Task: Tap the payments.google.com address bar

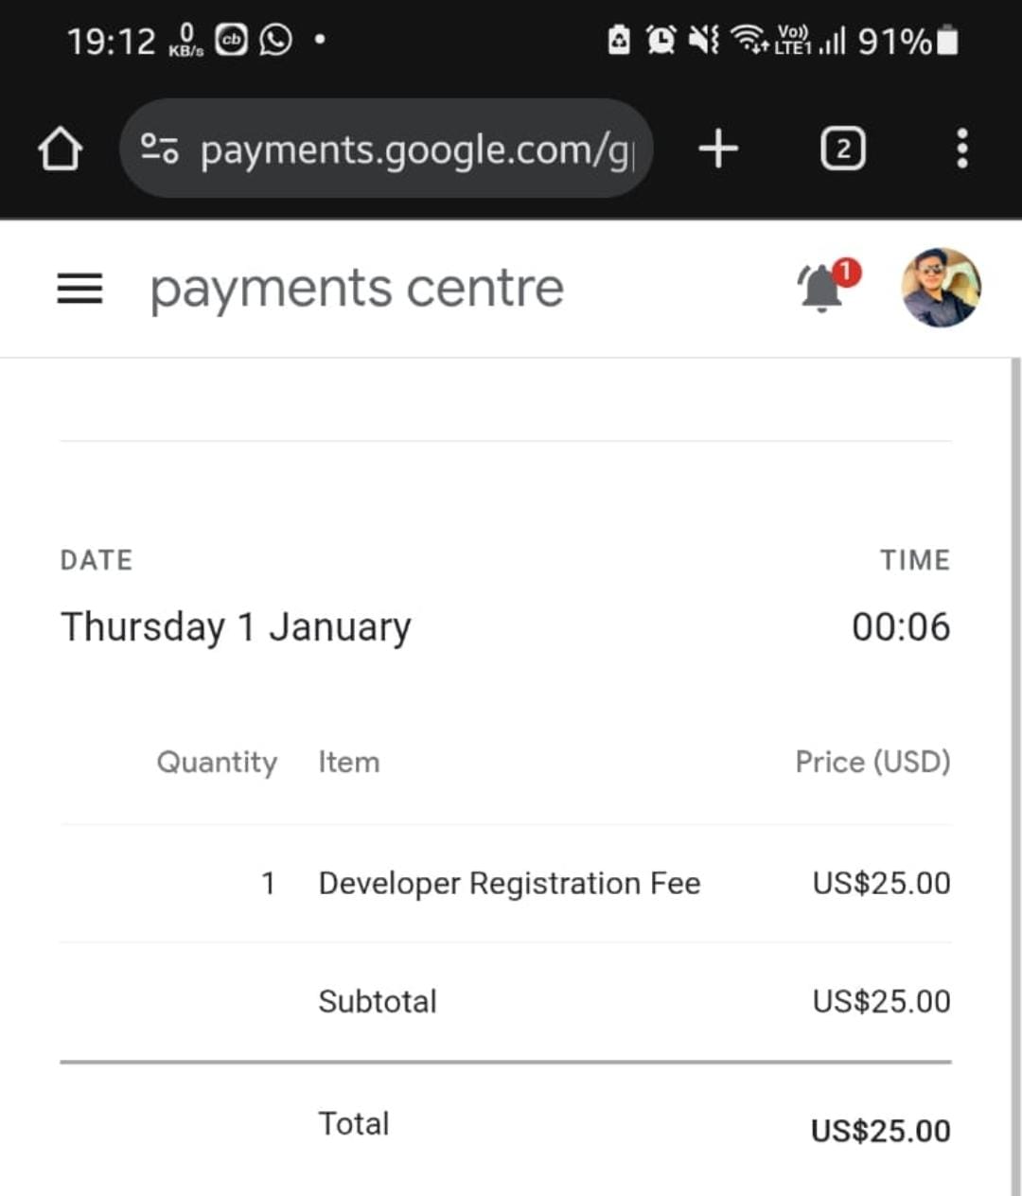Action: [x=416, y=149]
